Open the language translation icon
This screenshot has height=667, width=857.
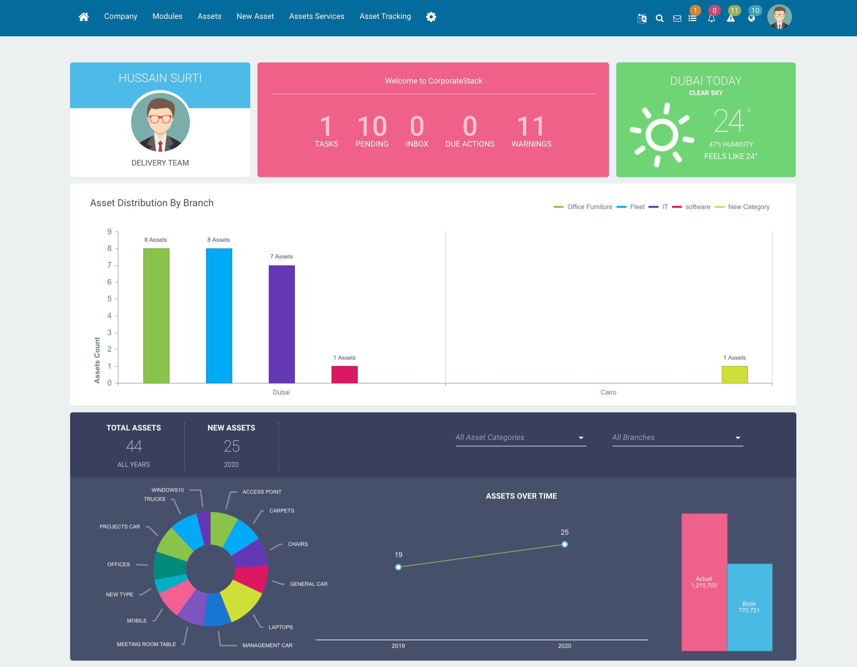pyautogui.click(x=642, y=19)
